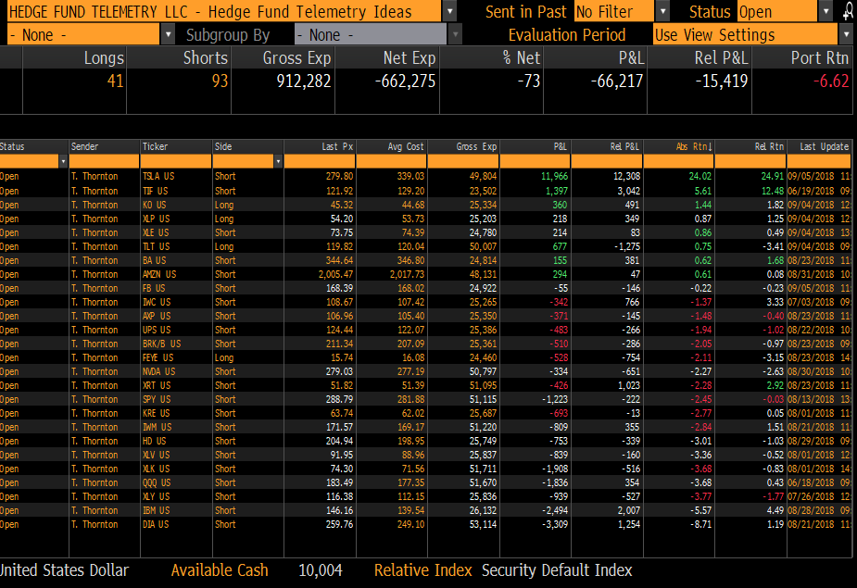
Task: Open the Subgroup By None dropdown
Action: click(x=455, y=34)
